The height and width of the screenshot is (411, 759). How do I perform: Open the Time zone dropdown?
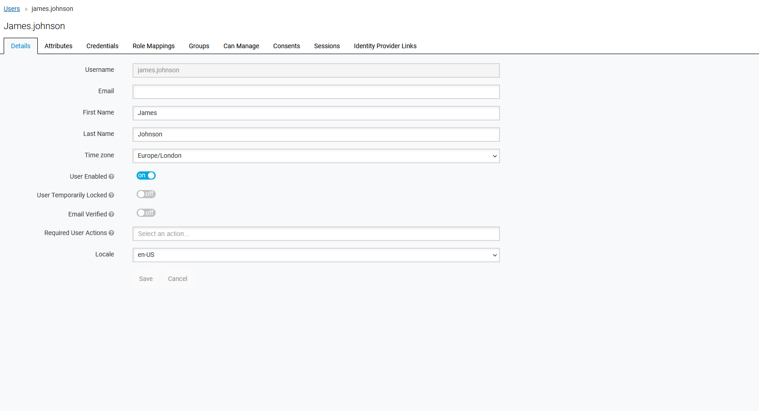[x=316, y=156]
